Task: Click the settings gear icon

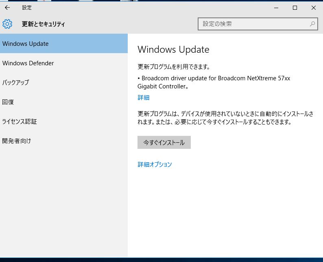Action: click(x=7, y=24)
